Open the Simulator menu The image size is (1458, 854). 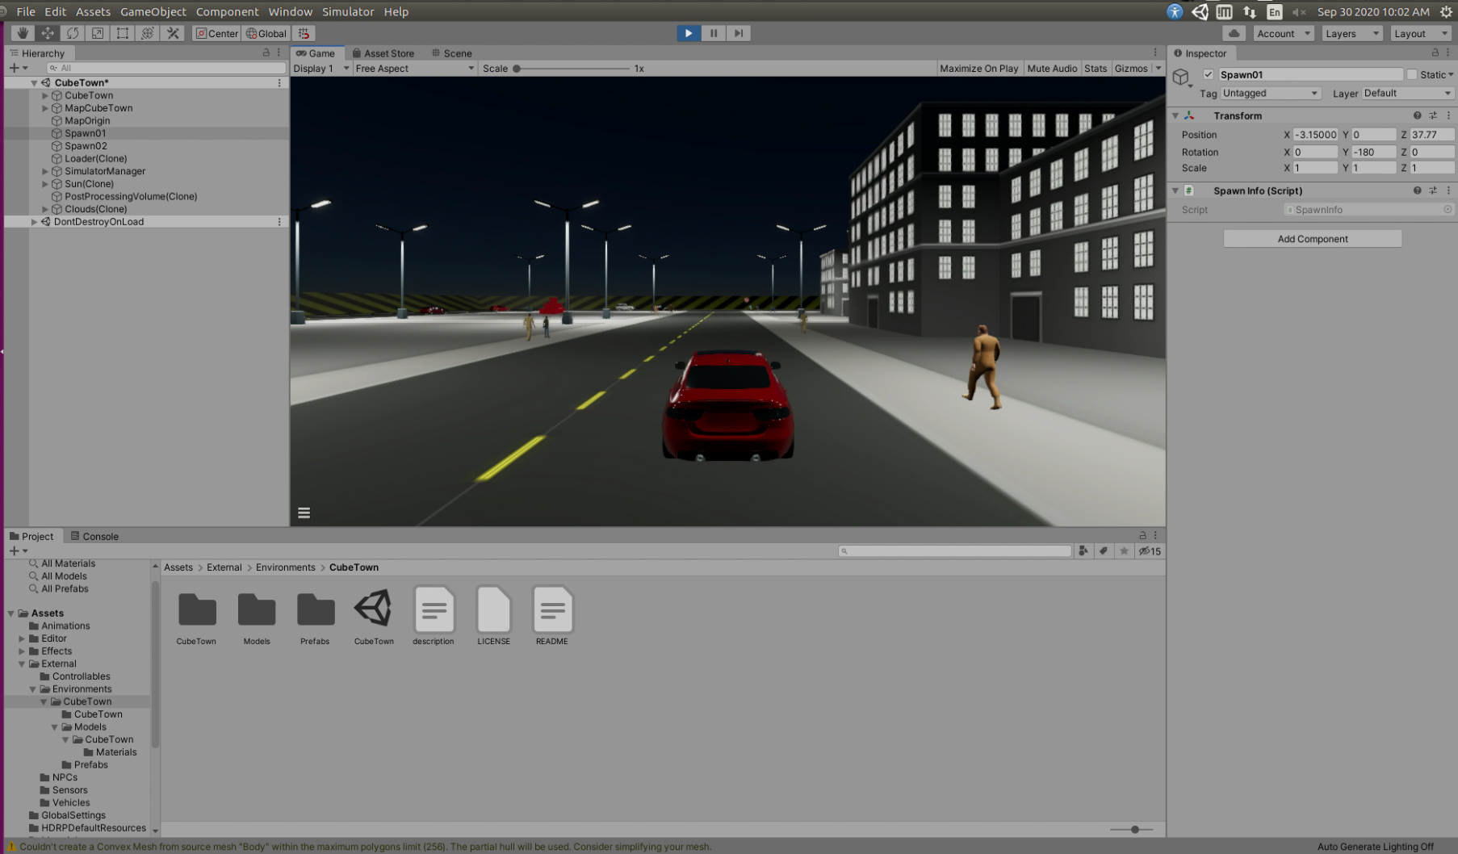(348, 11)
